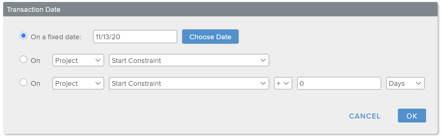Expand the middle row Start Constraint dropdown
Viewport: 443px width, 140px height.
click(189, 60)
